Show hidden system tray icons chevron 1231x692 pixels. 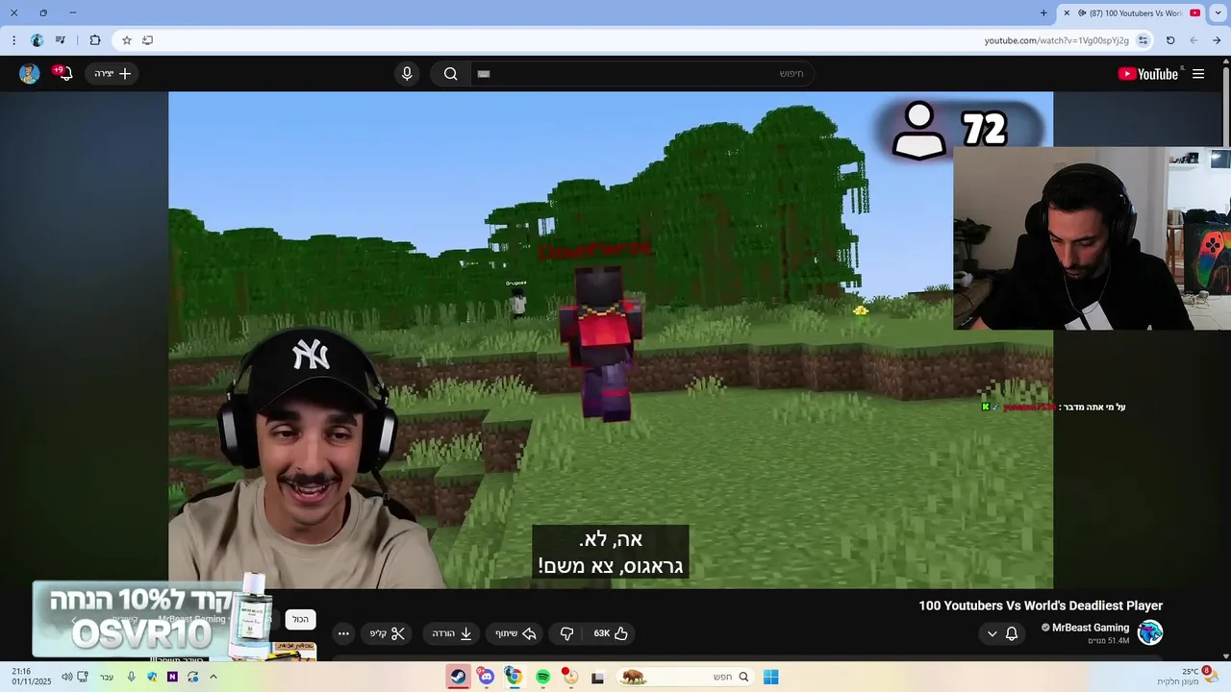pyautogui.click(x=214, y=677)
